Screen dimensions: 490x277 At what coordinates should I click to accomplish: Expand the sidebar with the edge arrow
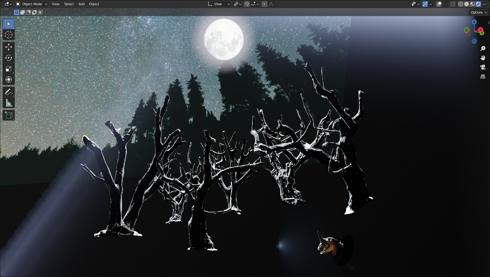tap(488, 23)
